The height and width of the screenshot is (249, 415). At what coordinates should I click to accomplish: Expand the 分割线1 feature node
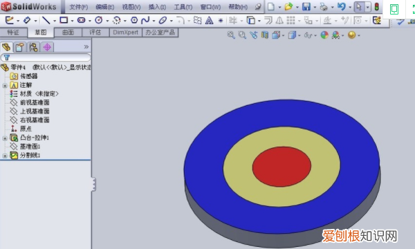5,156
